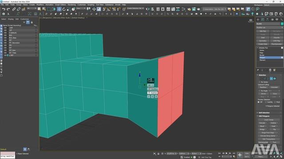
Task: Click the Align tool icon
Action: coord(152,9)
